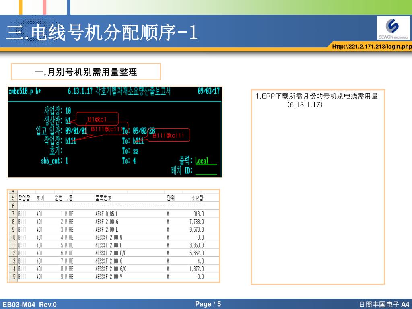
Task: Click cell AESSXF 2.00 G/O
Action: (x=111, y=269)
